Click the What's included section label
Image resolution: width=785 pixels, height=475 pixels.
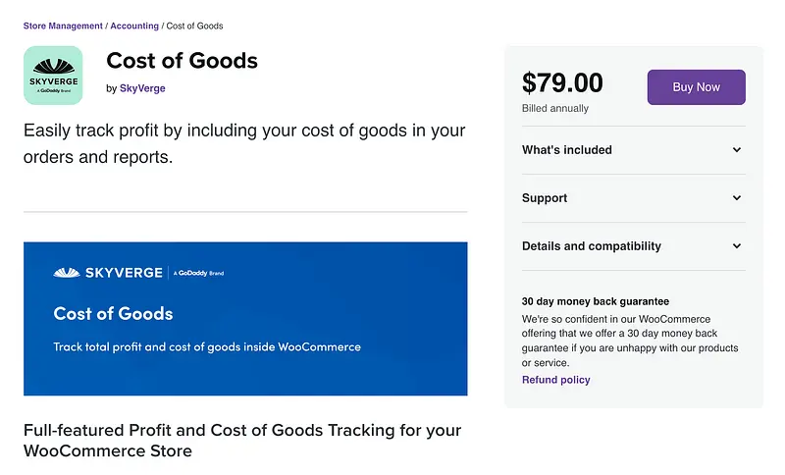click(x=566, y=150)
